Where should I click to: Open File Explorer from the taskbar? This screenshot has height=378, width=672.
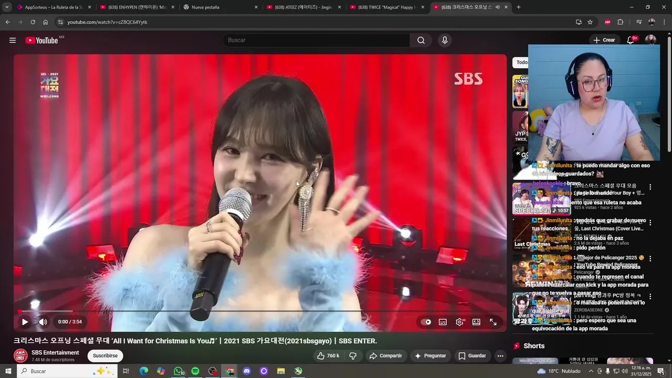click(281, 371)
